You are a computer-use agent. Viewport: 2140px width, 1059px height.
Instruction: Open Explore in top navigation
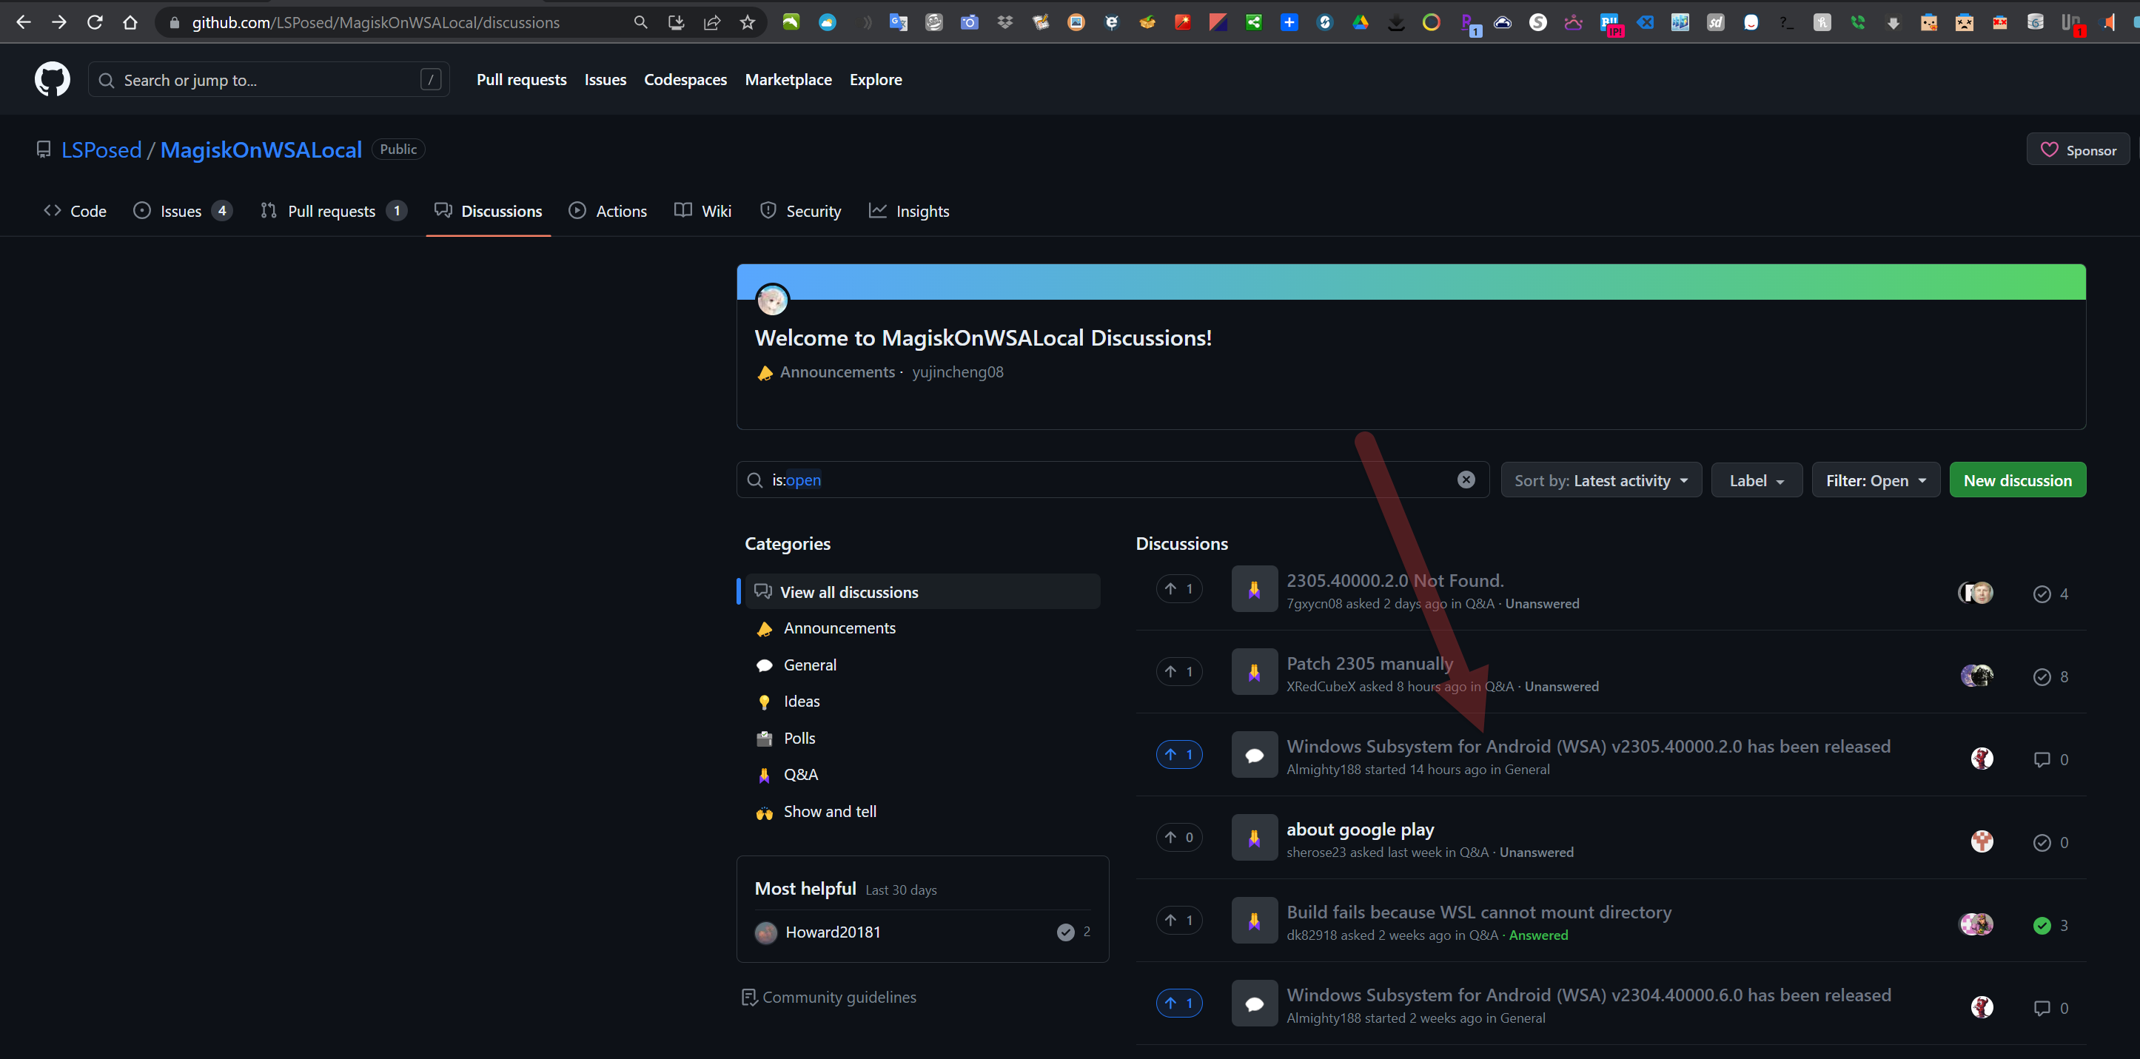click(876, 80)
